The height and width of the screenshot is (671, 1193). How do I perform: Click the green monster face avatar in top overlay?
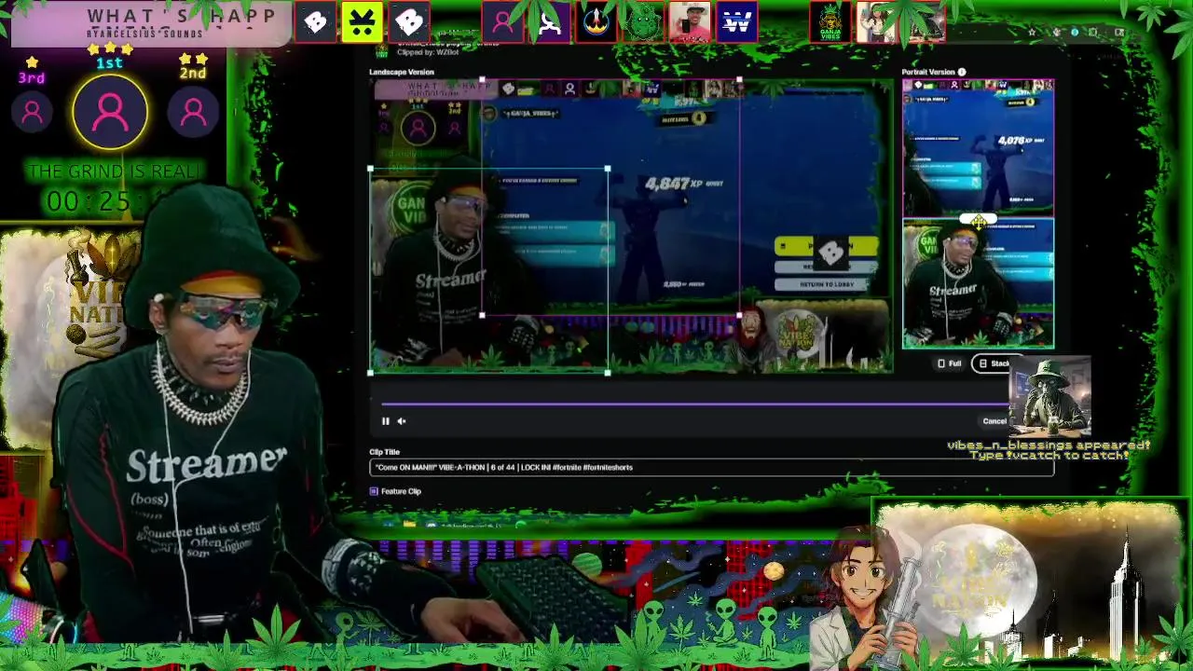coord(643,22)
